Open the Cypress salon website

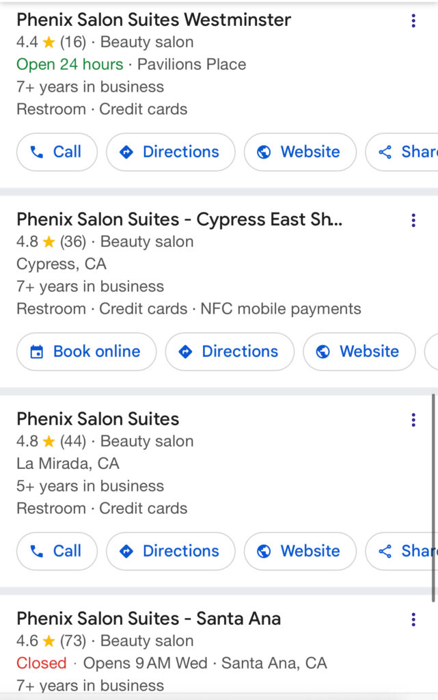point(359,351)
